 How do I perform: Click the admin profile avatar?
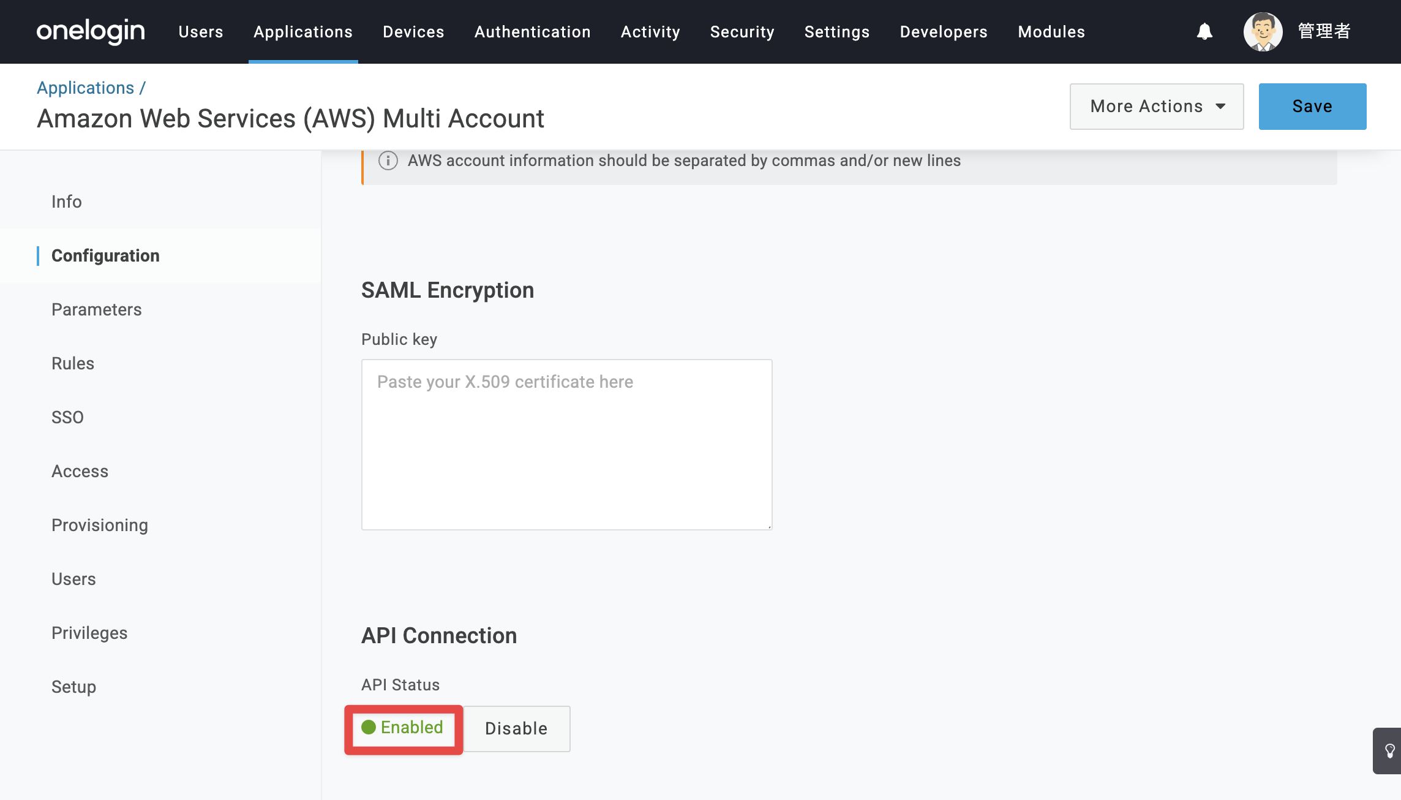1263,31
